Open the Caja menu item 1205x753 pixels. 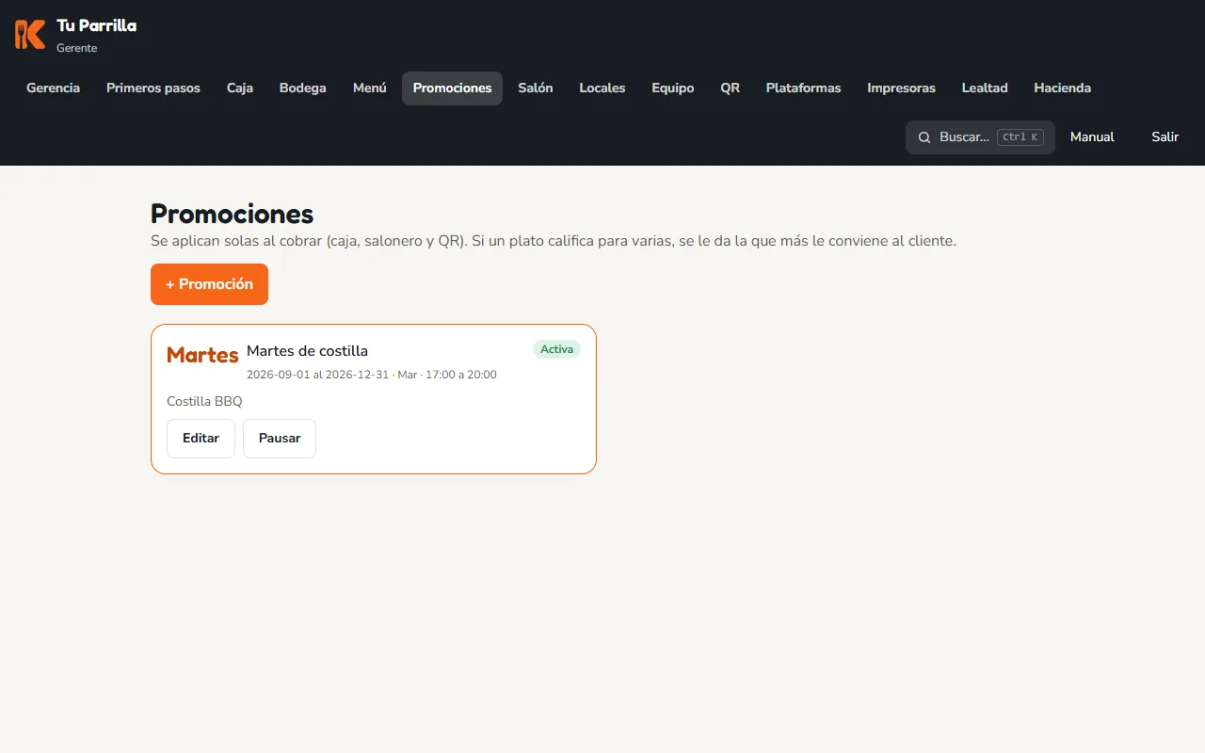pos(240,88)
